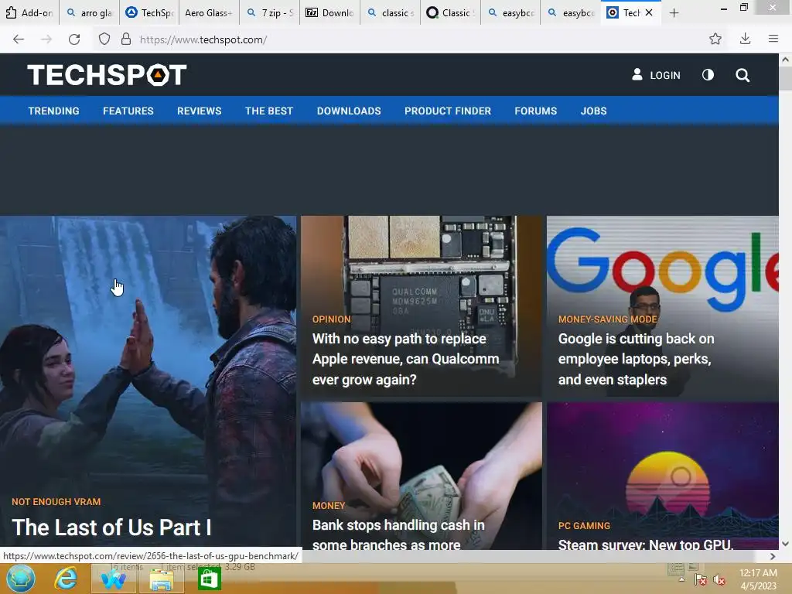The image size is (792, 594).
Task: Click the MONEY-SAVING MODE label
Action: pos(608,319)
